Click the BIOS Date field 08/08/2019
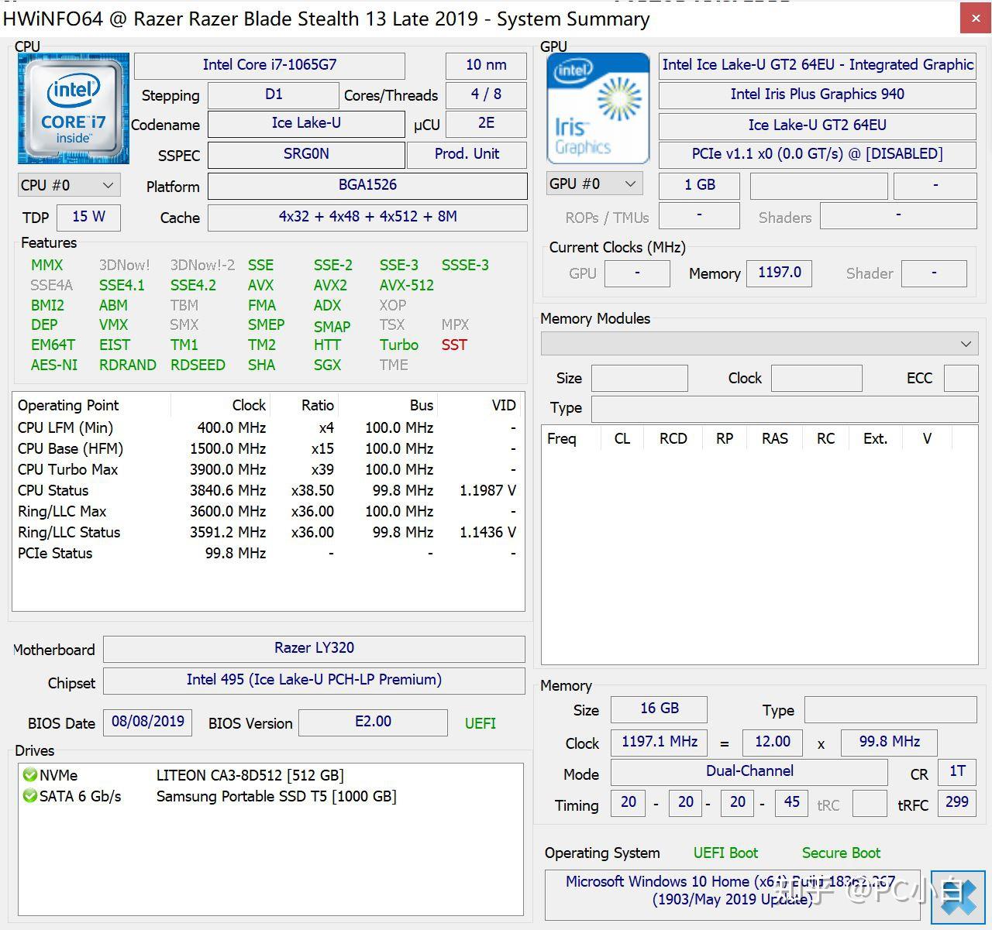 coord(147,722)
